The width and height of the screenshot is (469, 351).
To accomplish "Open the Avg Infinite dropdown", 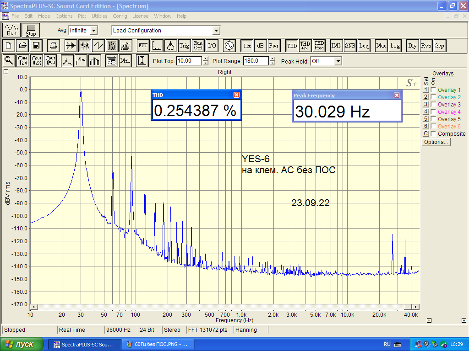I will 93,31.
